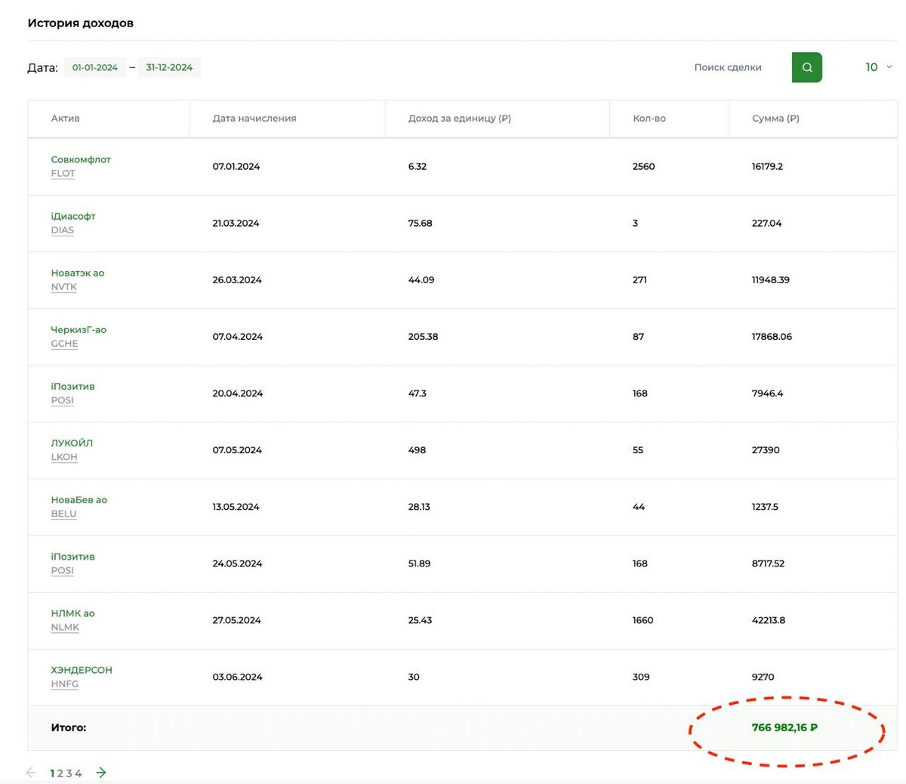The image size is (906, 784).
Task: Select per-unit income value 6.32
Action: click(417, 167)
